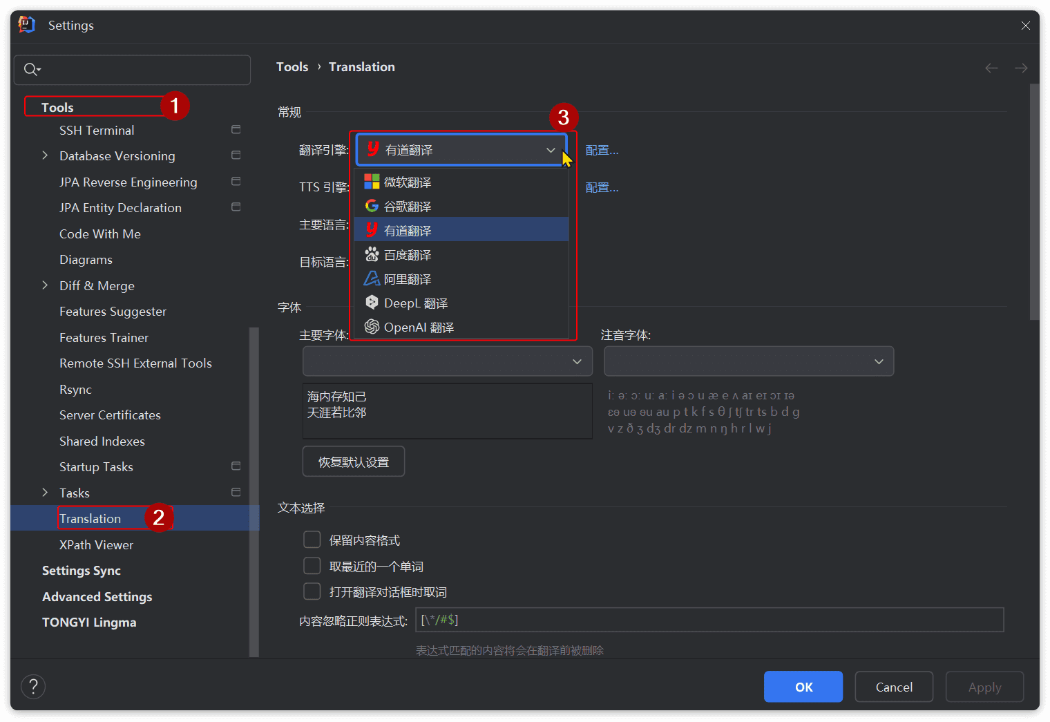Click the DeepL hexagon icon in list

click(372, 303)
